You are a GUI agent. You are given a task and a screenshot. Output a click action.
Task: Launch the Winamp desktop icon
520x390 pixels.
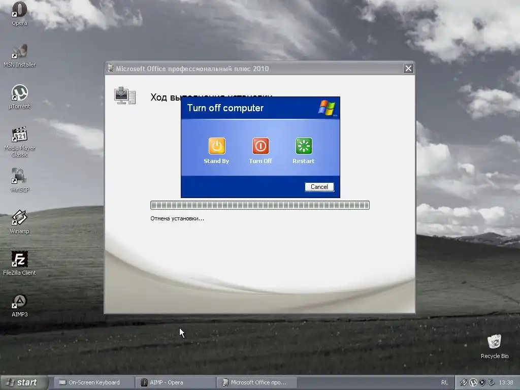(19, 222)
